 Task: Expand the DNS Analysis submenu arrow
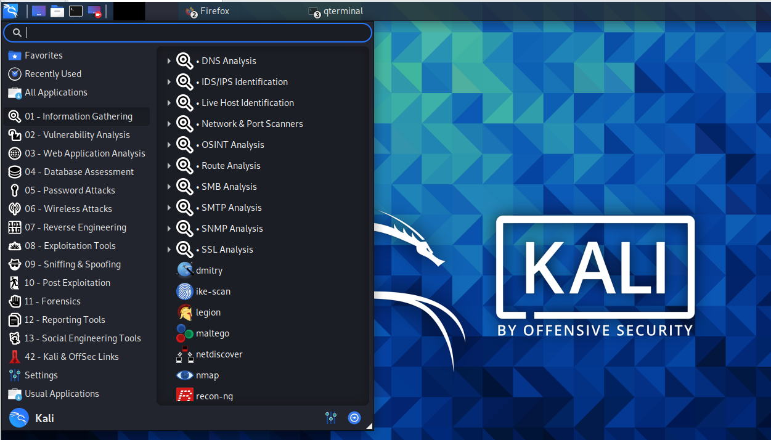pos(169,61)
